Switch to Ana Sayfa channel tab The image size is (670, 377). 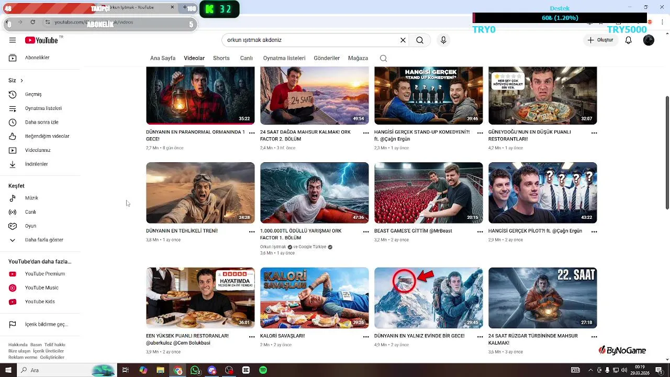(163, 58)
